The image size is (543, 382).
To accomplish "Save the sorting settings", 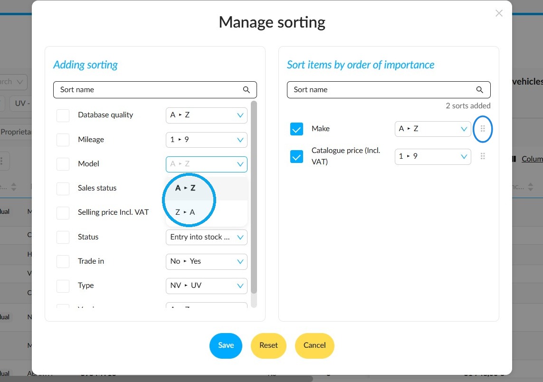I will point(226,345).
